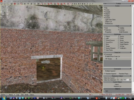Activate the Add object teapot tool
Viewport: 134px width, 100px height.
pos(12,4)
